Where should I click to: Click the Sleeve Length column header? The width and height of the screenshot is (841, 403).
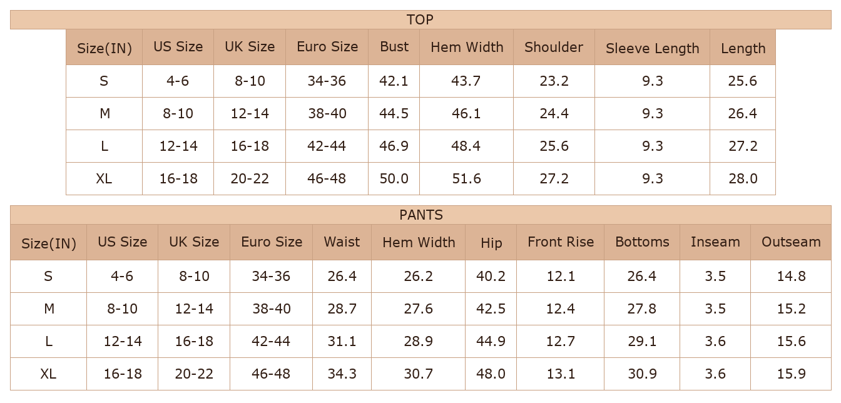click(652, 47)
